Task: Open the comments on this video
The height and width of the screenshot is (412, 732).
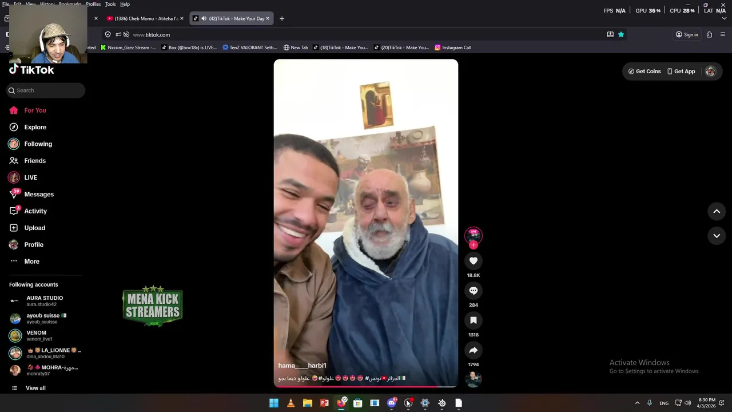Action: pos(474,291)
